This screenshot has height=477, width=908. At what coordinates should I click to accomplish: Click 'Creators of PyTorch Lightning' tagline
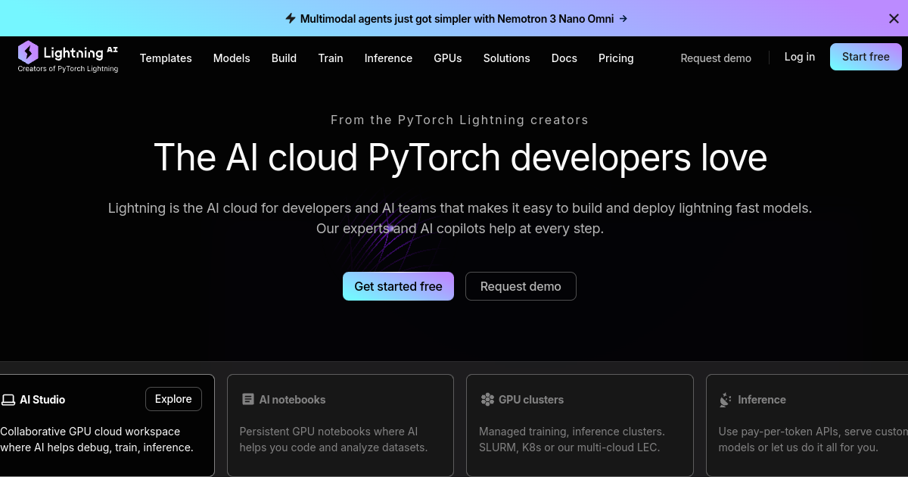pos(68,69)
